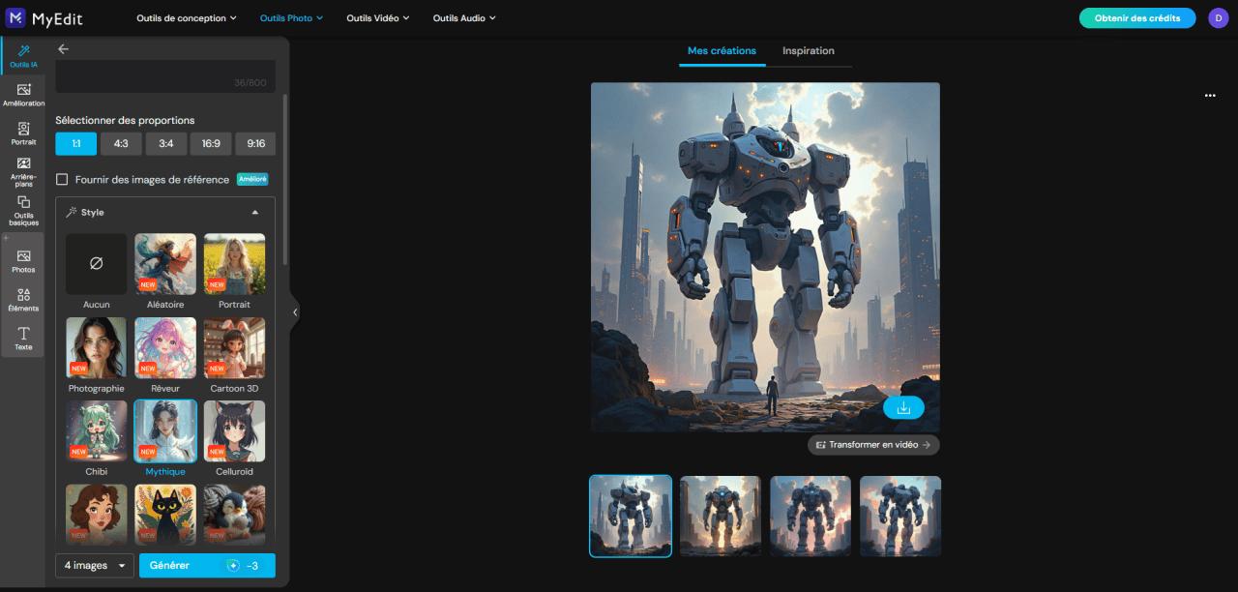Choose the curly-haired girl style thumbnail

click(96, 514)
